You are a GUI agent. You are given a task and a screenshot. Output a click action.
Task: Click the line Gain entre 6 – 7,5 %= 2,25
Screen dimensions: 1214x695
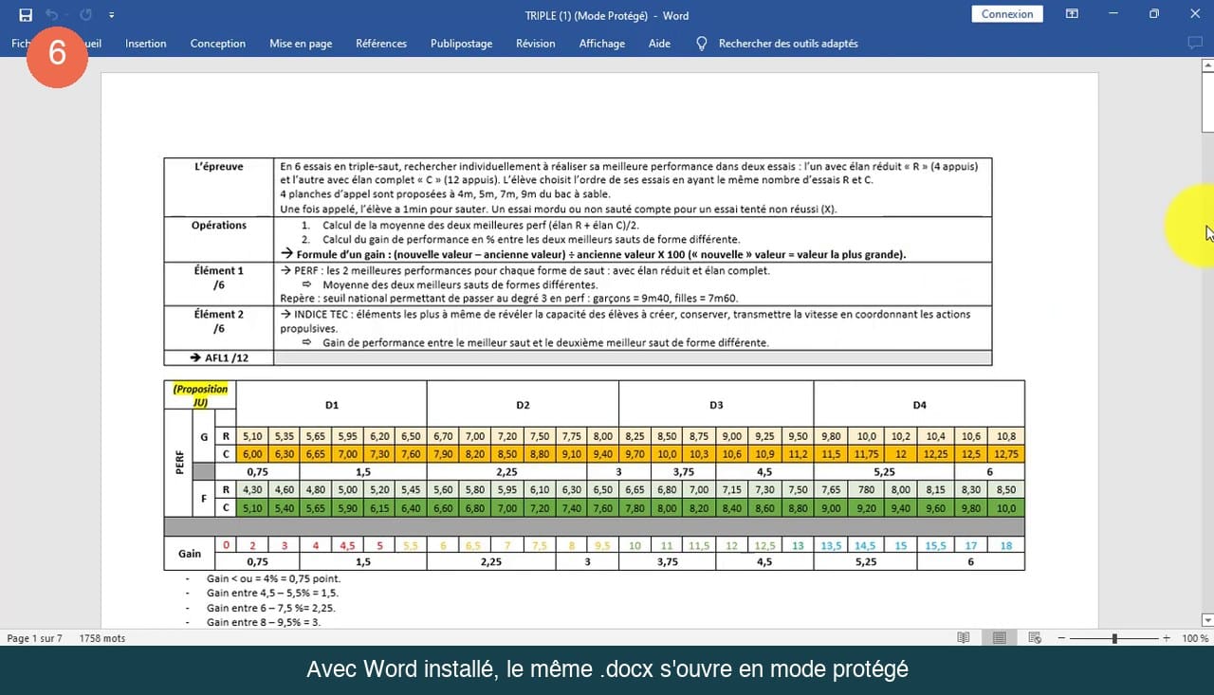click(x=271, y=608)
